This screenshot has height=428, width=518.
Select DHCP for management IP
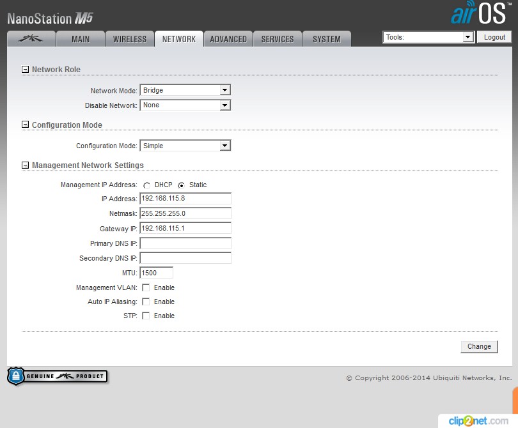[146, 185]
